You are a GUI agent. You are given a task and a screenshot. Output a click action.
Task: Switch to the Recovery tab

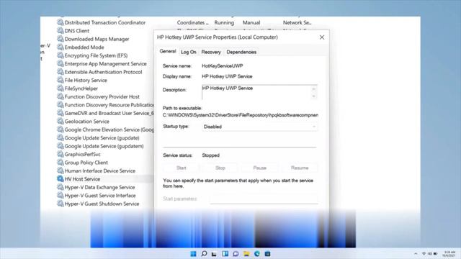tap(211, 52)
